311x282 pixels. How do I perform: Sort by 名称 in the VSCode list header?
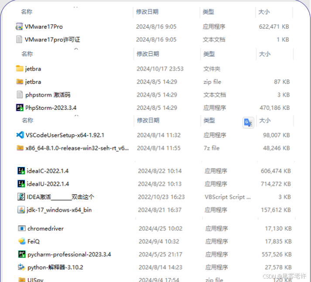pyautogui.click(x=27, y=120)
